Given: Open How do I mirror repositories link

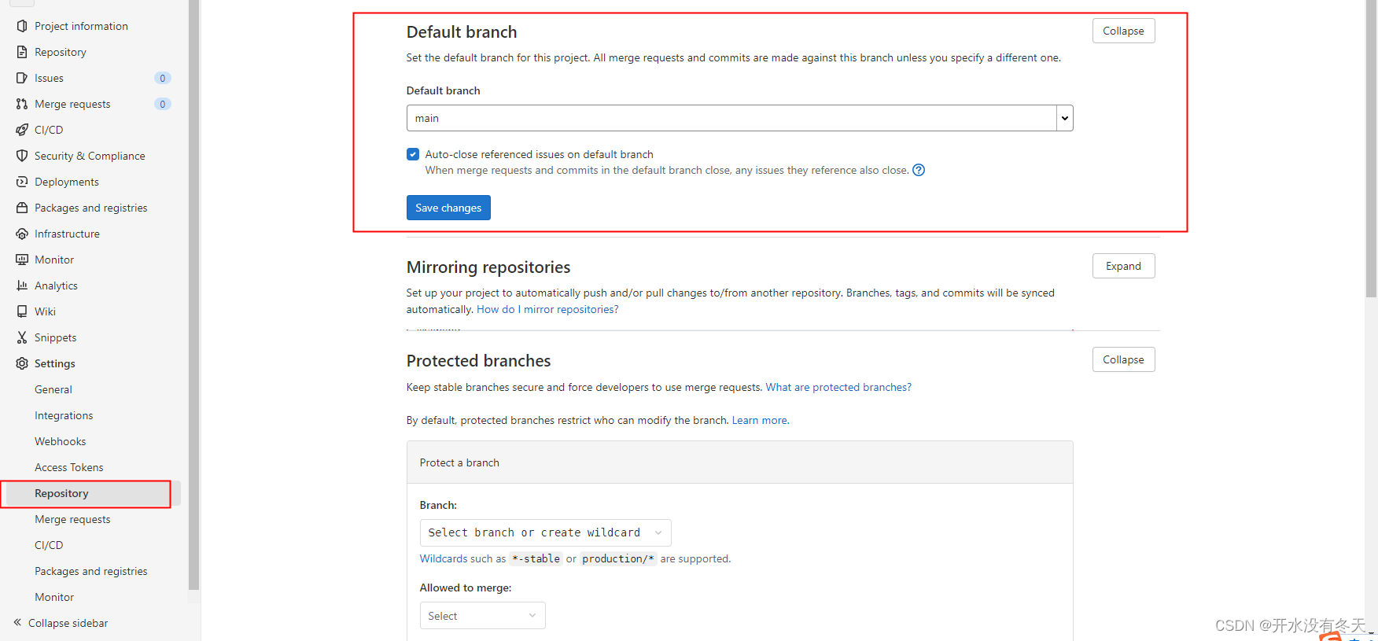Looking at the screenshot, I should (x=547, y=309).
